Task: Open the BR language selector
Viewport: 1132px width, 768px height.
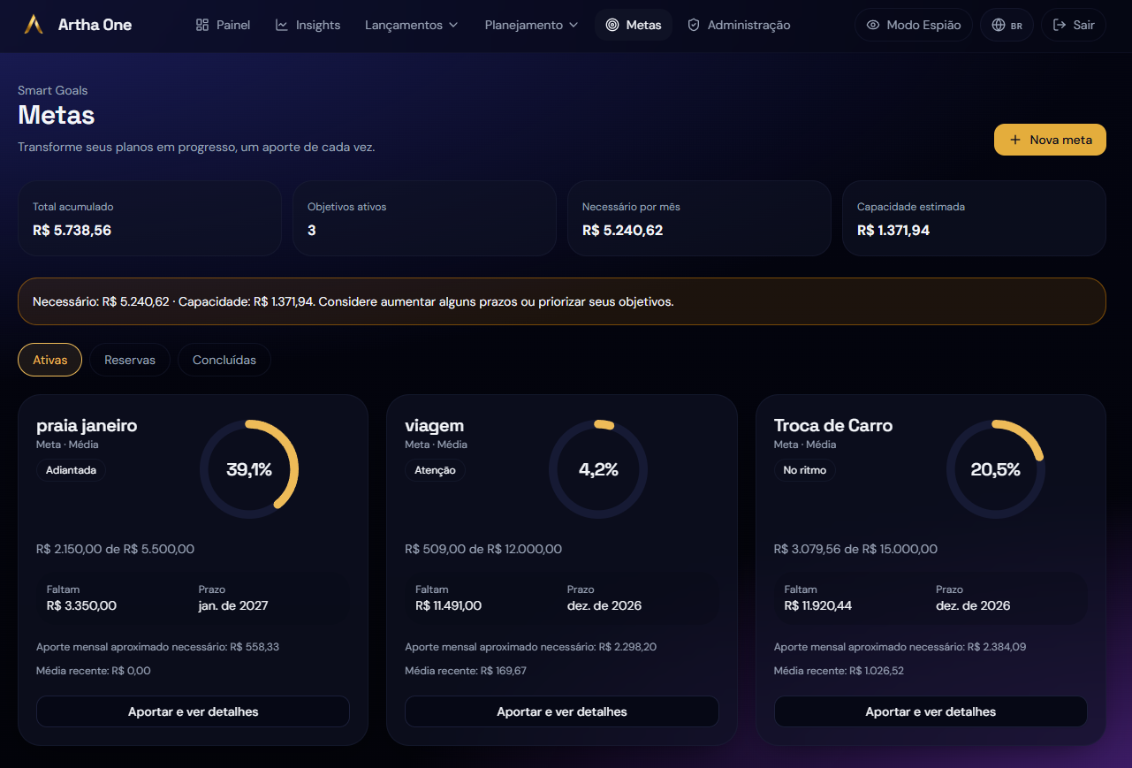Action: point(1007,25)
